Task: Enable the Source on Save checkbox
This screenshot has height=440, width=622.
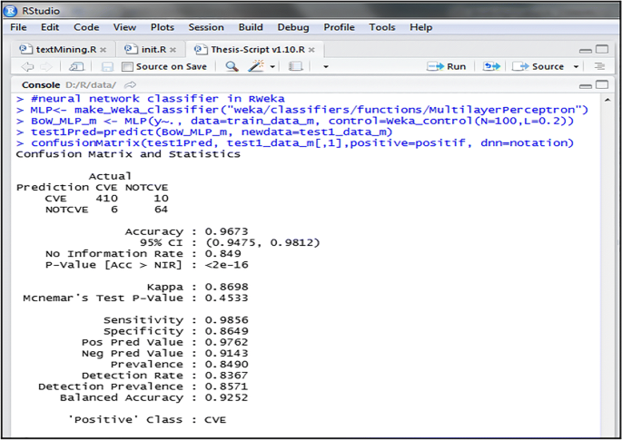Action: [128, 66]
